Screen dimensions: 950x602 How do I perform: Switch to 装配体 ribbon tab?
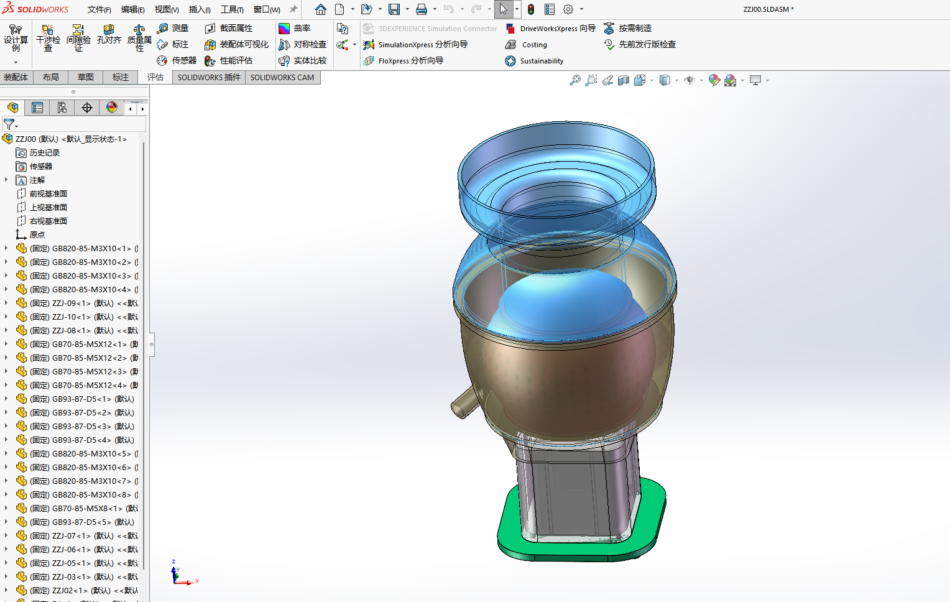point(16,77)
